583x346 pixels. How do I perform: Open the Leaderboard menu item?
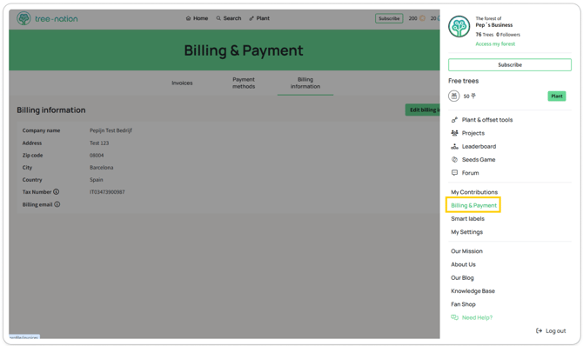pos(479,146)
